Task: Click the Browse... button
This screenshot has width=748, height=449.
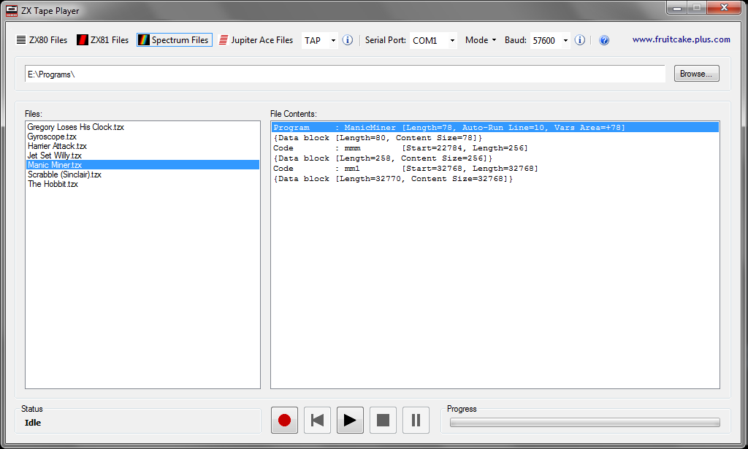Action: (x=696, y=74)
